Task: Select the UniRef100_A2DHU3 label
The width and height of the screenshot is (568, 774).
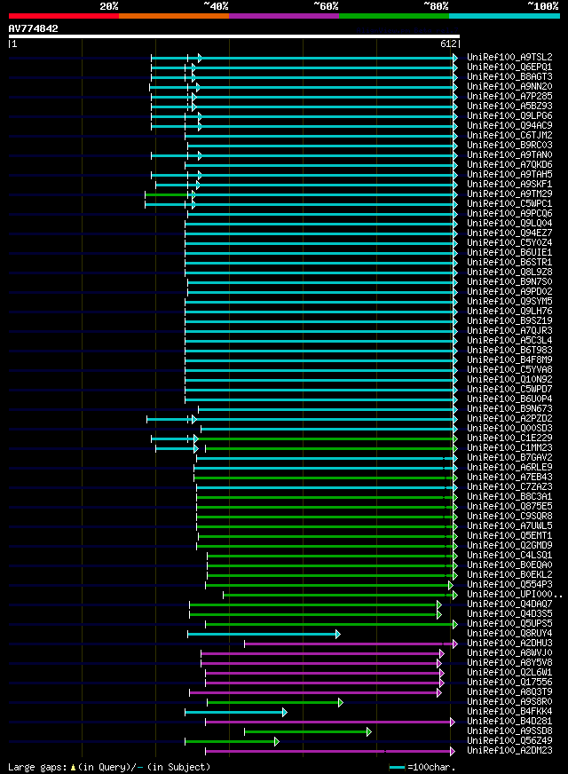Action: coord(509,644)
